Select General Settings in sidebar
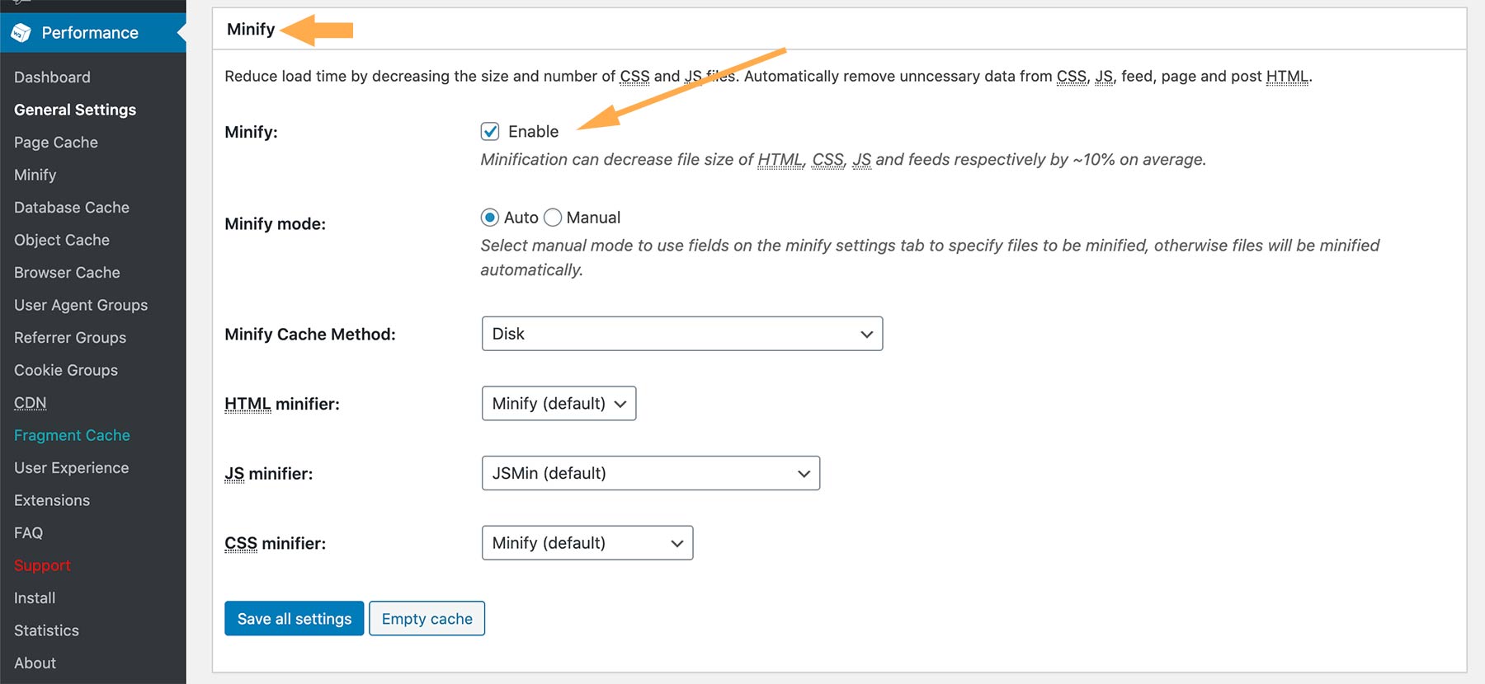The width and height of the screenshot is (1485, 684). 74,109
